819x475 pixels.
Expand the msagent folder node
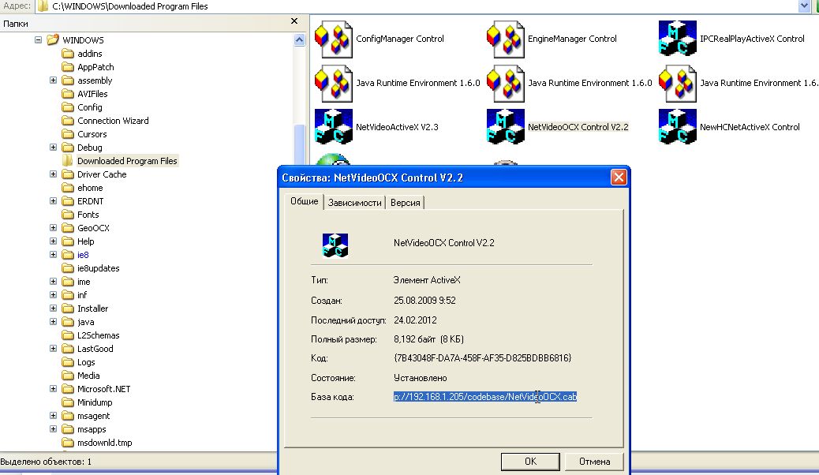pos(54,416)
